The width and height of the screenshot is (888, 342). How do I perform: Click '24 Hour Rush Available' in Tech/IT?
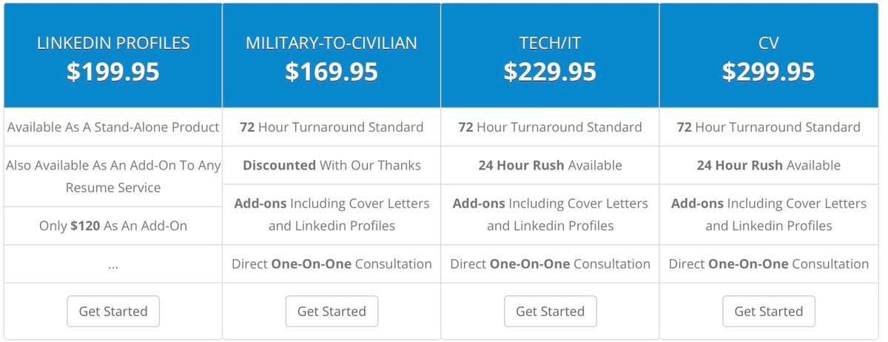click(550, 165)
